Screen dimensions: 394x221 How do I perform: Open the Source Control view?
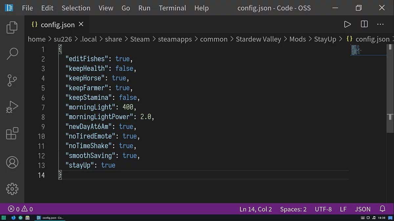pos(12,81)
